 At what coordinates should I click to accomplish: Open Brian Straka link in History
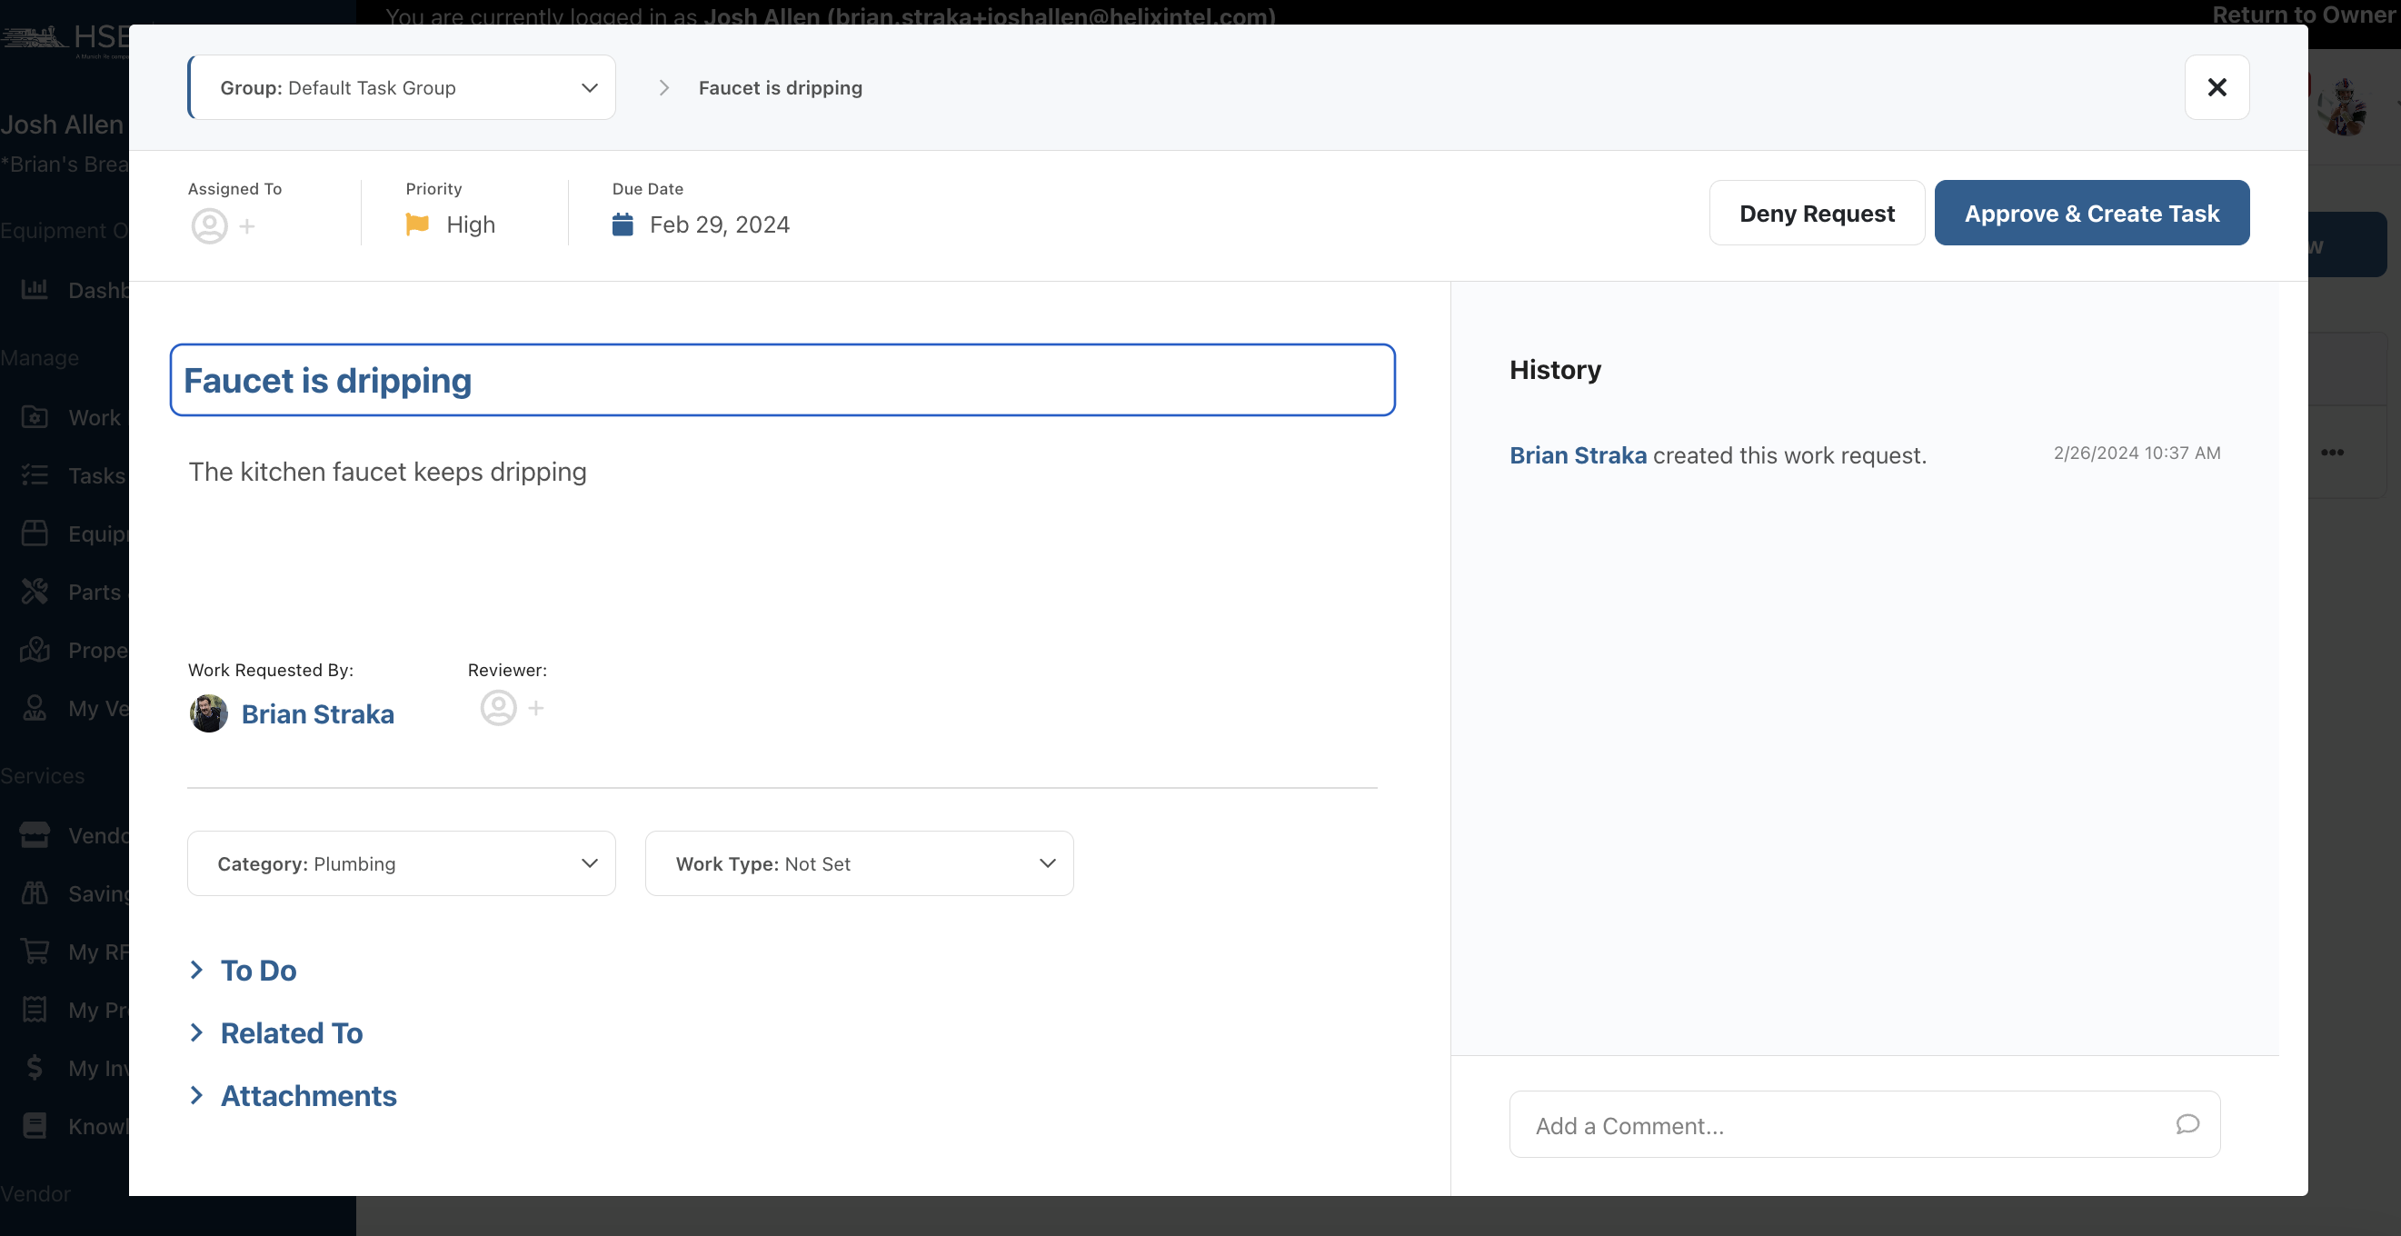[1578, 455]
